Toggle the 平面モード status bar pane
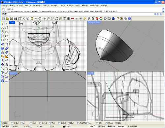Viewport: 165px width, 128px height. [111, 126]
